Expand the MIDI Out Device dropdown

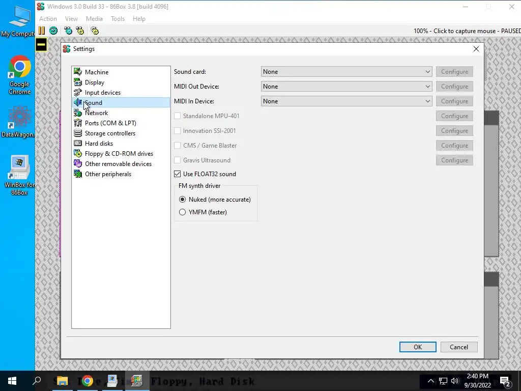pos(346,87)
